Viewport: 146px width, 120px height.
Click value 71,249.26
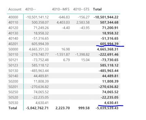(x=41, y=28)
